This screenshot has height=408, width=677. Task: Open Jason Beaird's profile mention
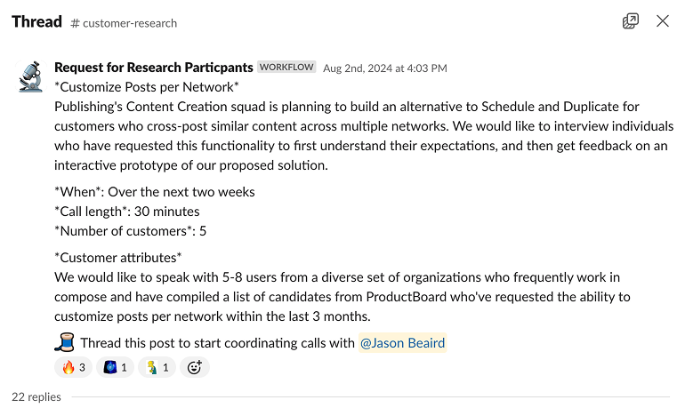coord(402,343)
